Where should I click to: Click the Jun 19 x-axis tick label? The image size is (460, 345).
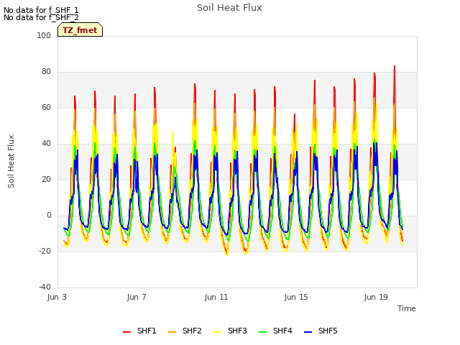pyautogui.click(x=376, y=297)
